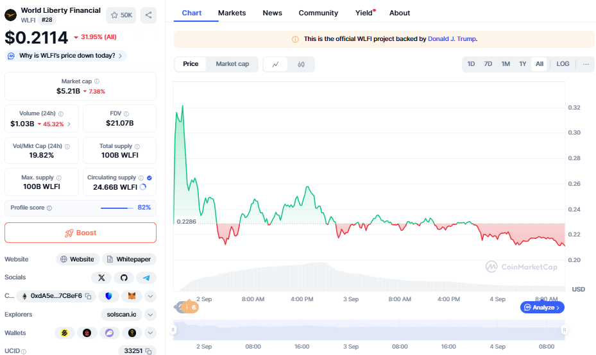Open the About tab
Screen dimensions: 596x355
[x=400, y=13]
